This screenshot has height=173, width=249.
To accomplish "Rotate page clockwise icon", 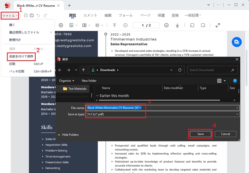I will pyautogui.click(x=203, y=25).
